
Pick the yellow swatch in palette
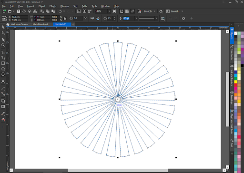[x=236, y=82]
